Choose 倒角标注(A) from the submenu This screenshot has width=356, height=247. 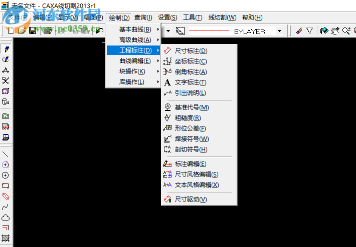click(x=199, y=72)
